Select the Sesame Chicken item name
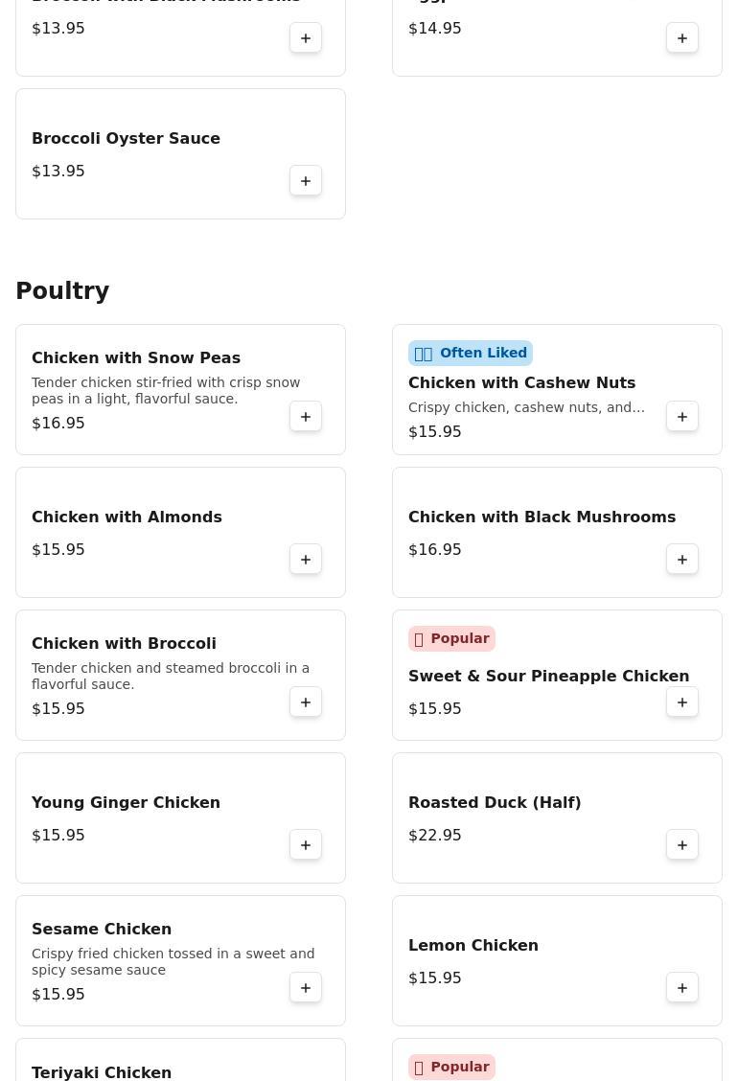The width and height of the screenshot is (738, 1081). click(x=102, y=930)
